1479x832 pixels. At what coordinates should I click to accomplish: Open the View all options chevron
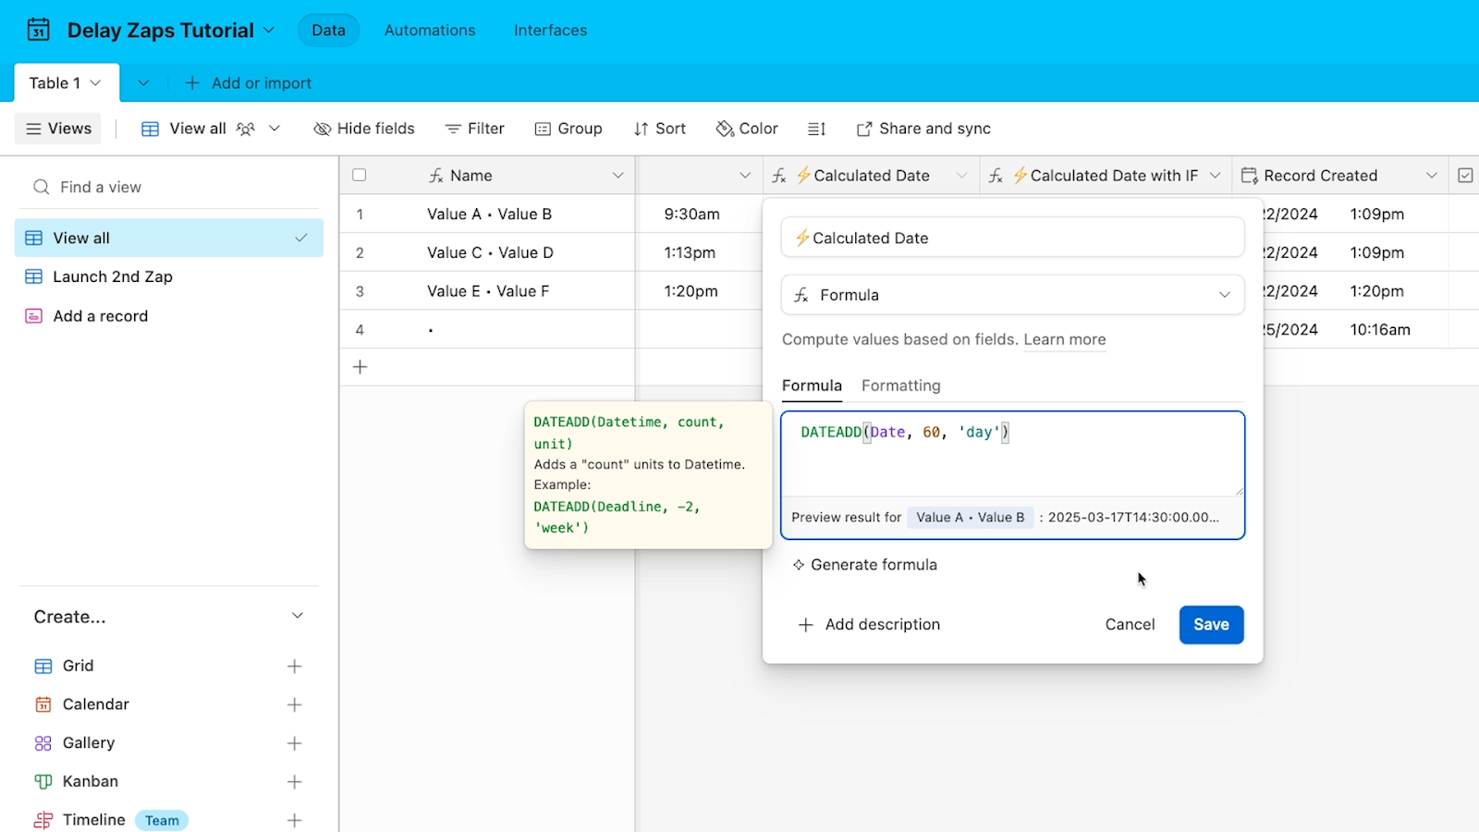pos(275,128)
